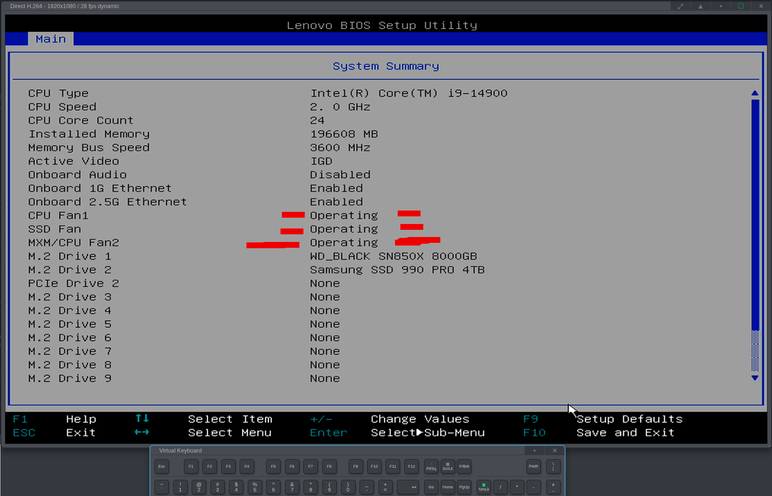This screenshot has width=772, height=496.
Task: Select the Main tab in BIOS
Action: (x=51, y=39)
